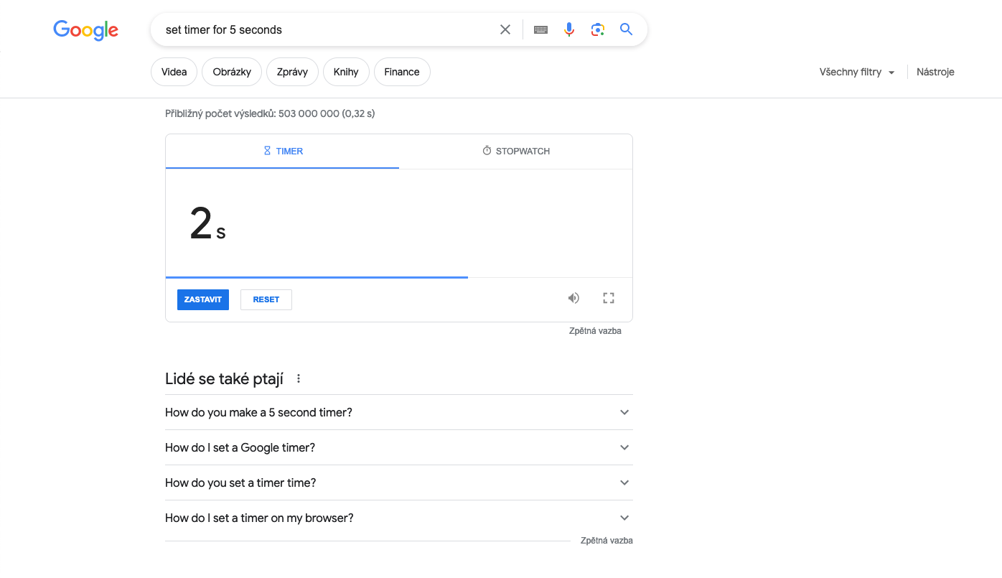
Task: Open options beside 'Lidé se také ptají'
Action: click(x=299, y=378)
